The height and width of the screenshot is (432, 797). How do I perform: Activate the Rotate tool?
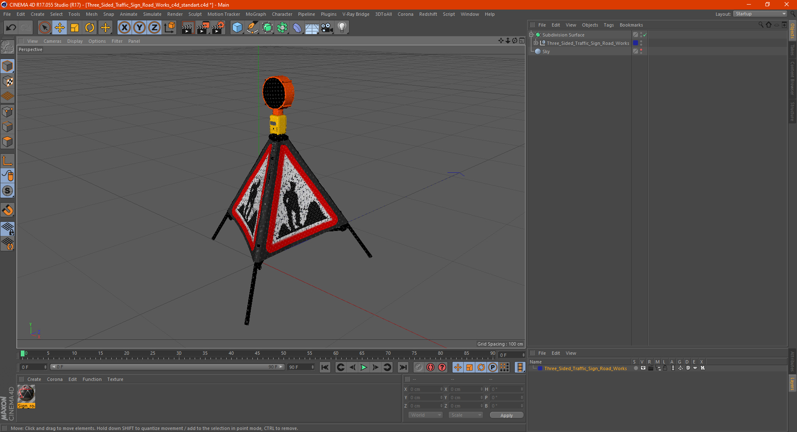tap(90, 28)
